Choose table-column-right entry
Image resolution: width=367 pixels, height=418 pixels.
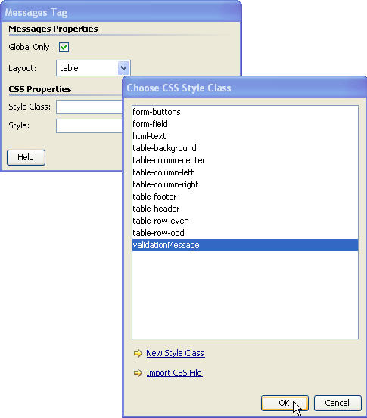[244, 184]
